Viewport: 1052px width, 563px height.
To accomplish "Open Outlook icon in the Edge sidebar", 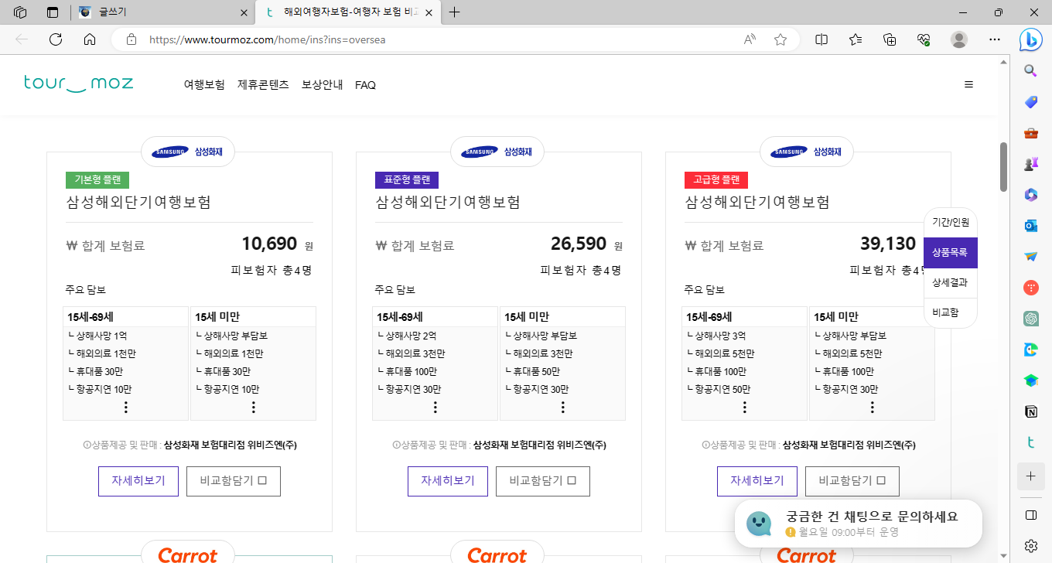I will 1030,225.
